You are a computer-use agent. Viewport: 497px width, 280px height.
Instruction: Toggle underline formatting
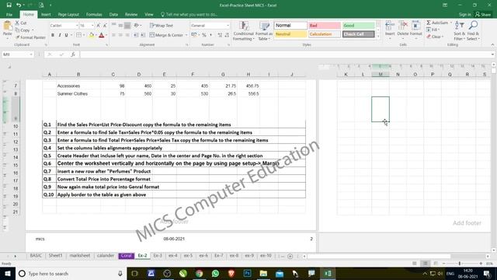click(66, 35)
